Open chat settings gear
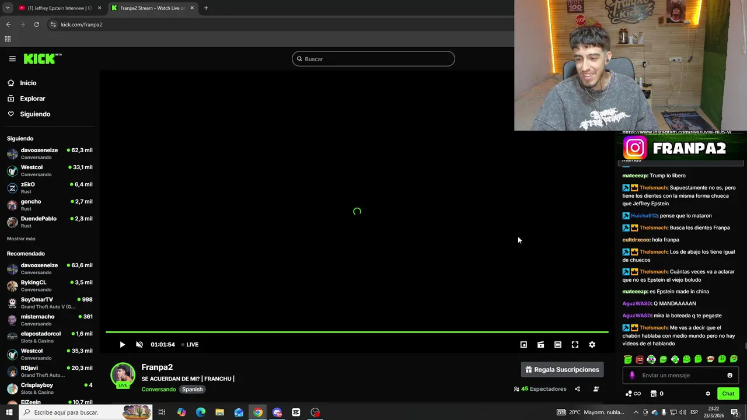 pos(708,394)
